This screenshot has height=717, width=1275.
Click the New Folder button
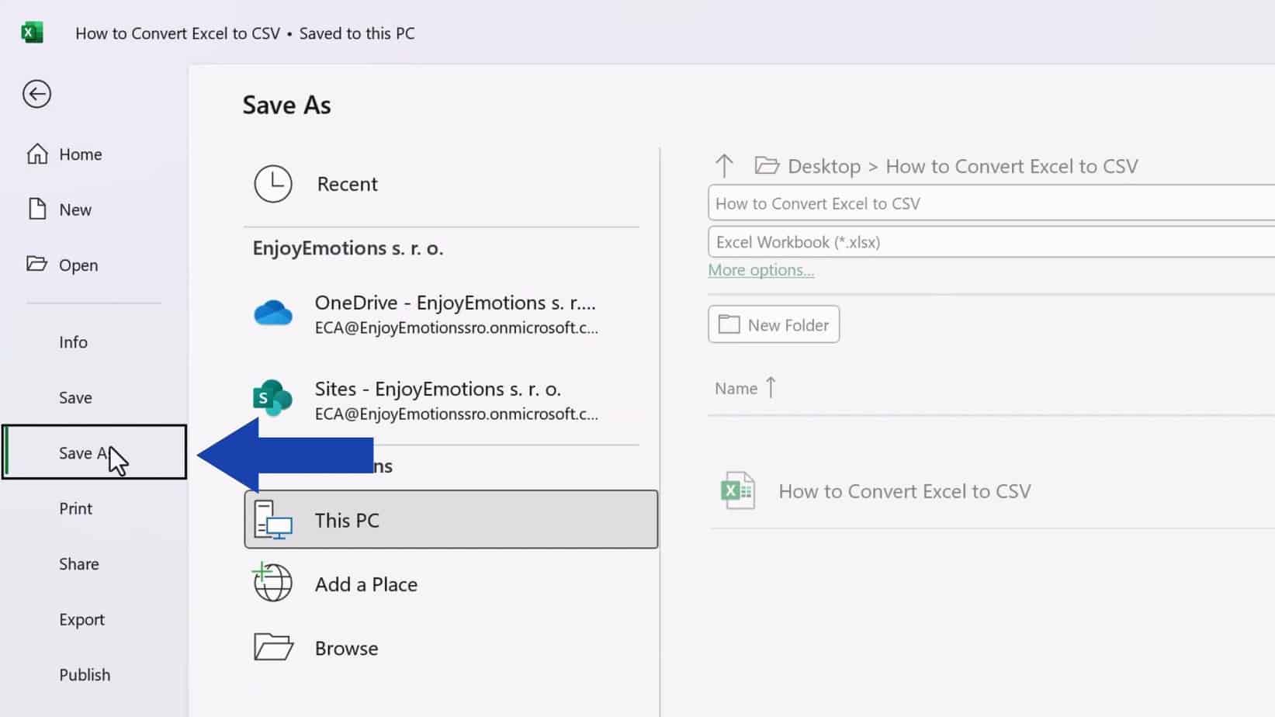coord(773,324)
